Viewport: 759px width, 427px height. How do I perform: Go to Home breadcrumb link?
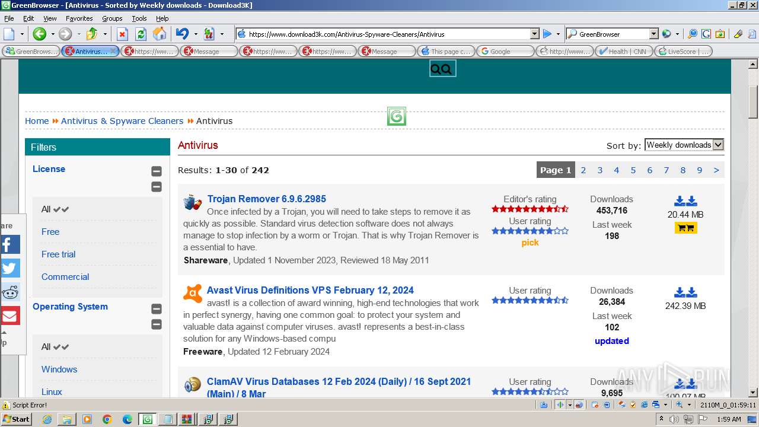click(37, 121)
